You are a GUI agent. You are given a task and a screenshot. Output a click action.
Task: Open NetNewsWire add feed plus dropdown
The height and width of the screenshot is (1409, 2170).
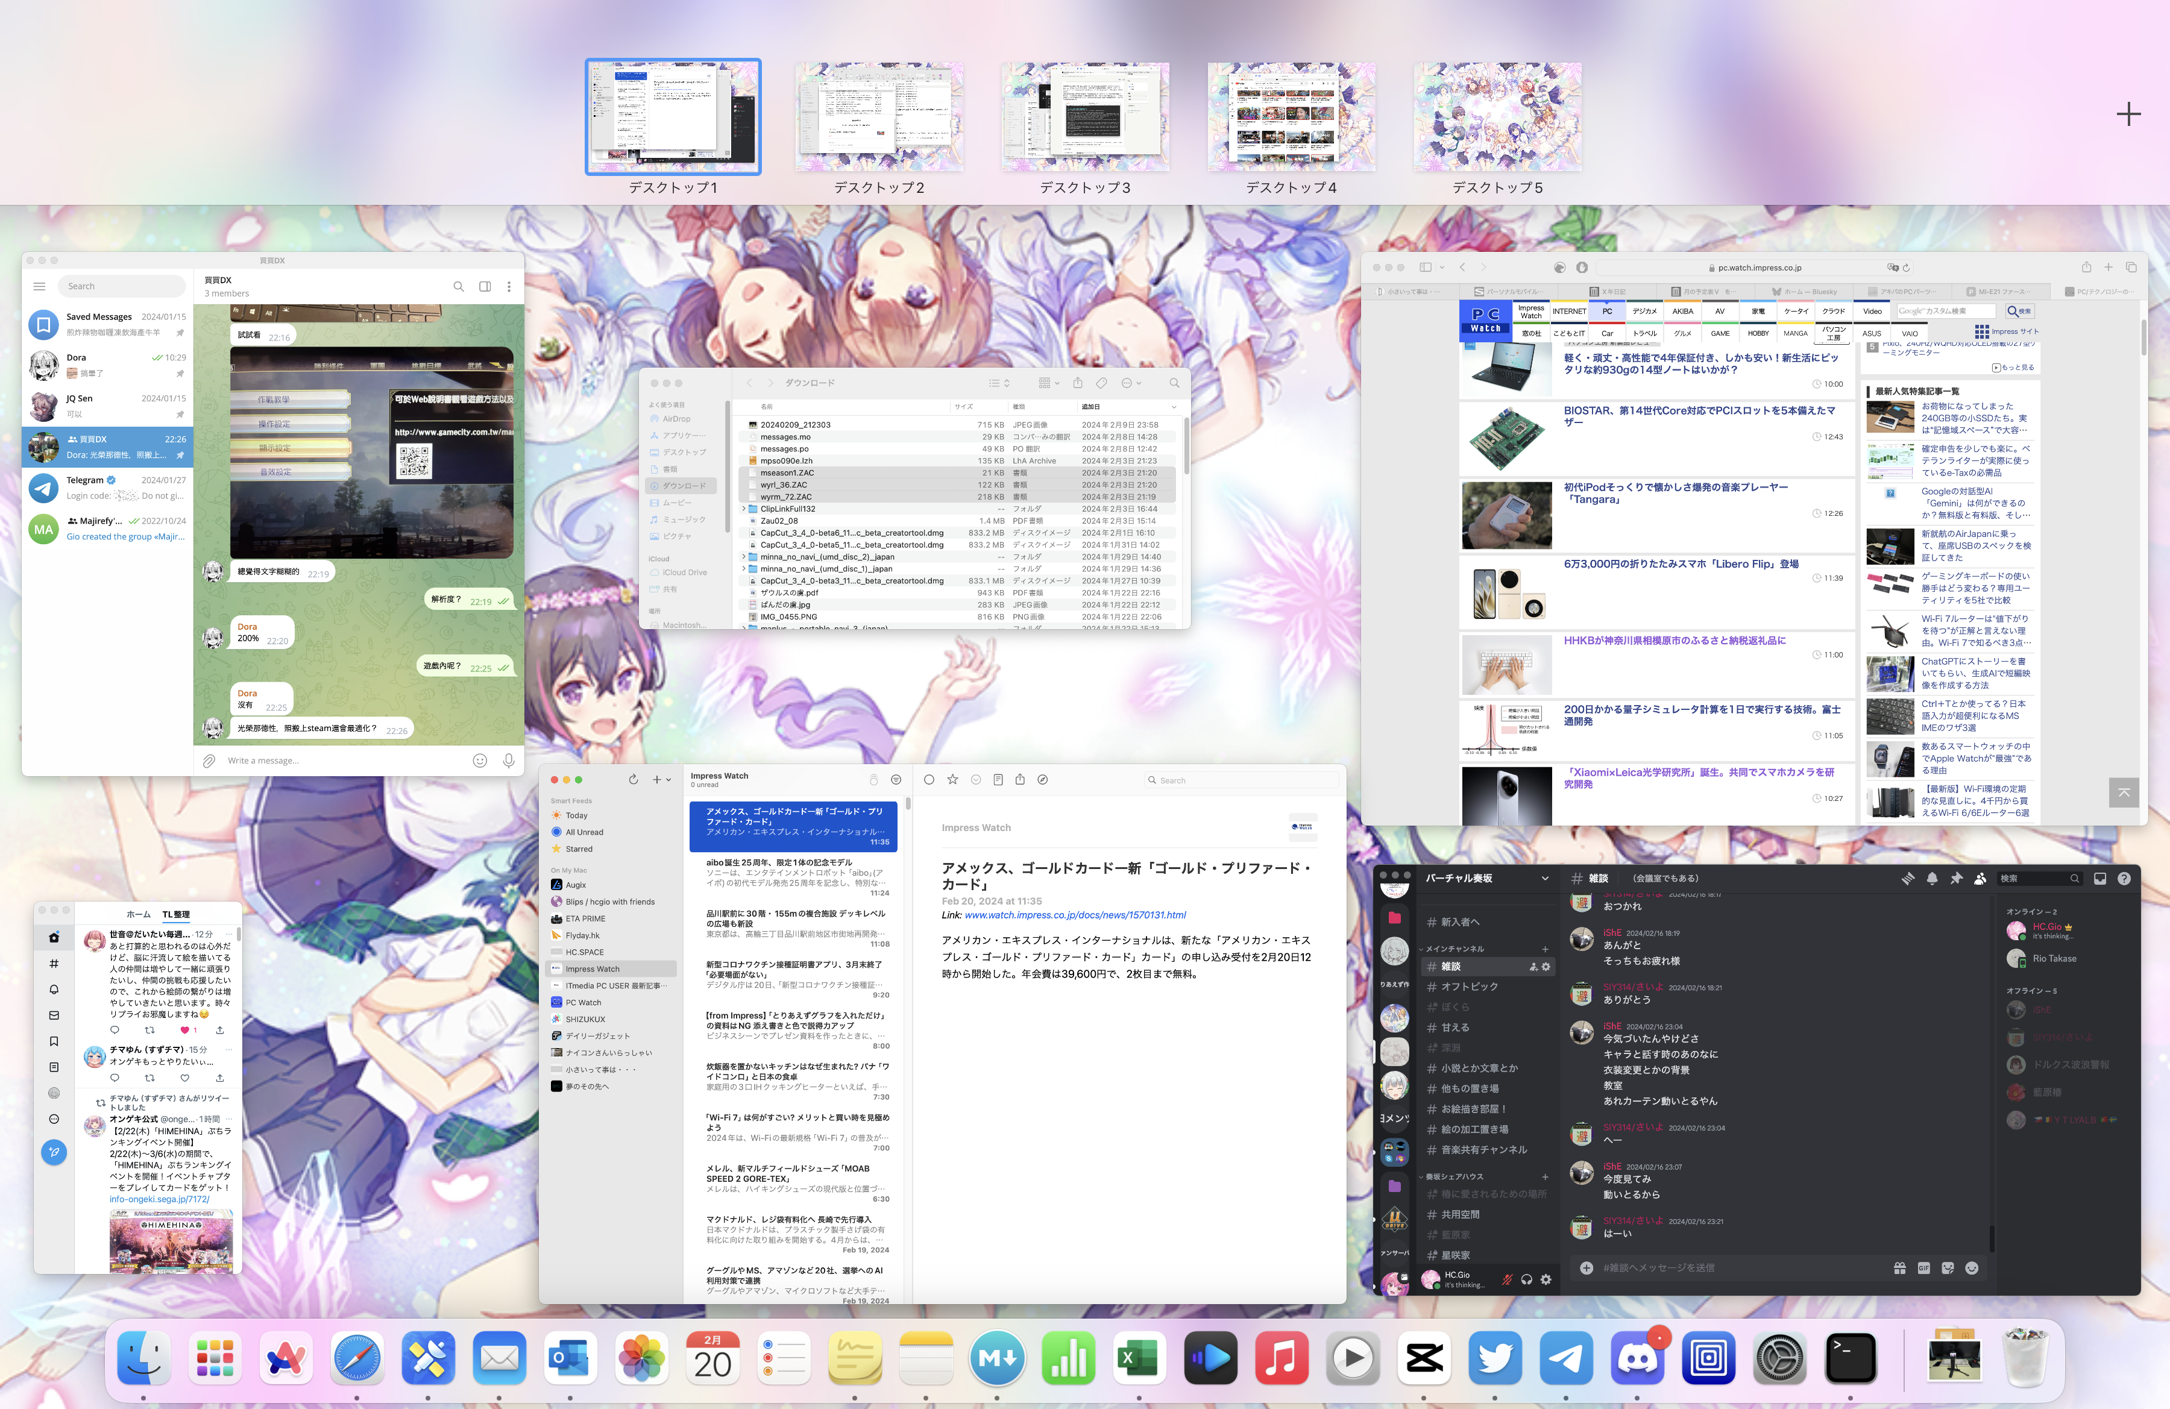point(661,779)
